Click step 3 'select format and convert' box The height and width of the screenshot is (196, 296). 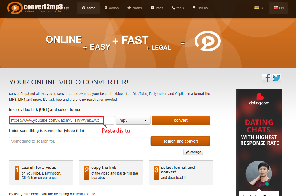tap(181, 173)
